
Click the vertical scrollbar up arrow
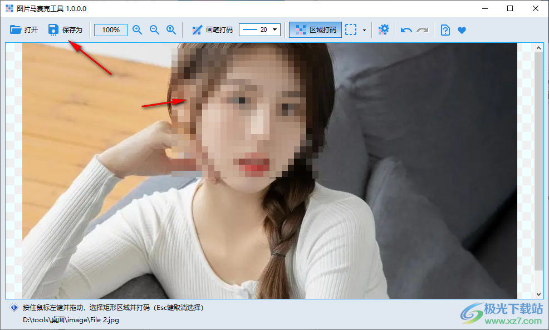click(x=538, y=48)
